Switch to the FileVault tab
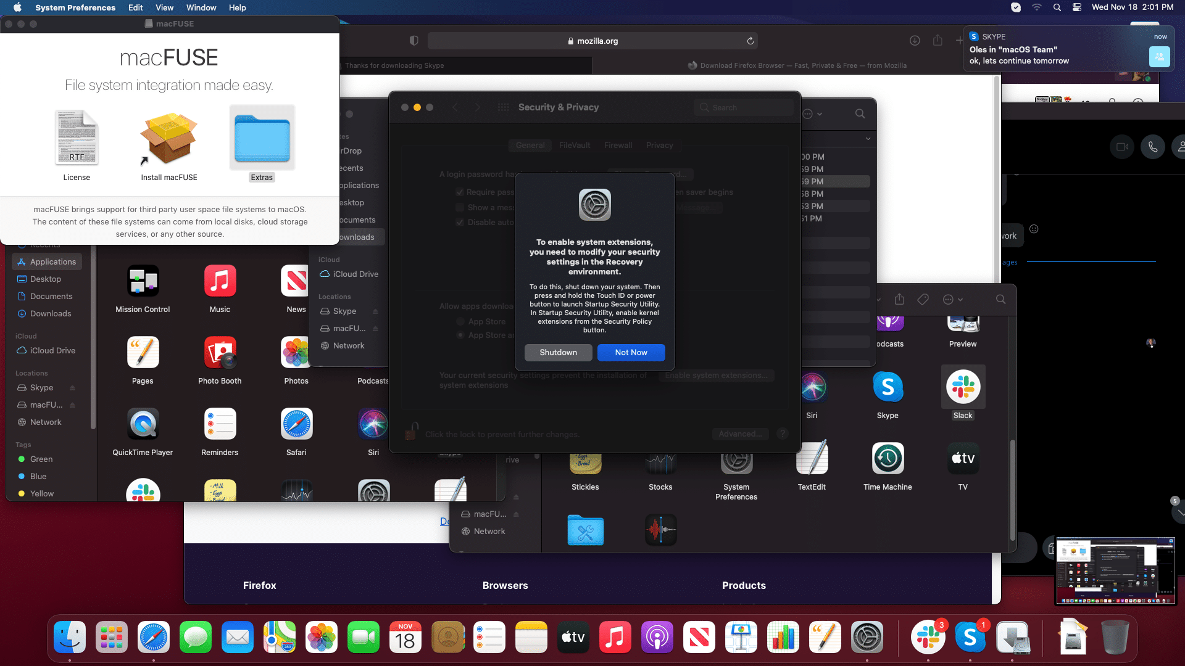 [574, 145]
